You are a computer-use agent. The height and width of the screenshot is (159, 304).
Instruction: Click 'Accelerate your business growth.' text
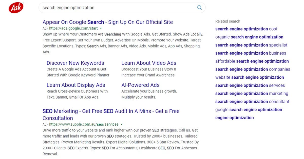coord(149,91)
